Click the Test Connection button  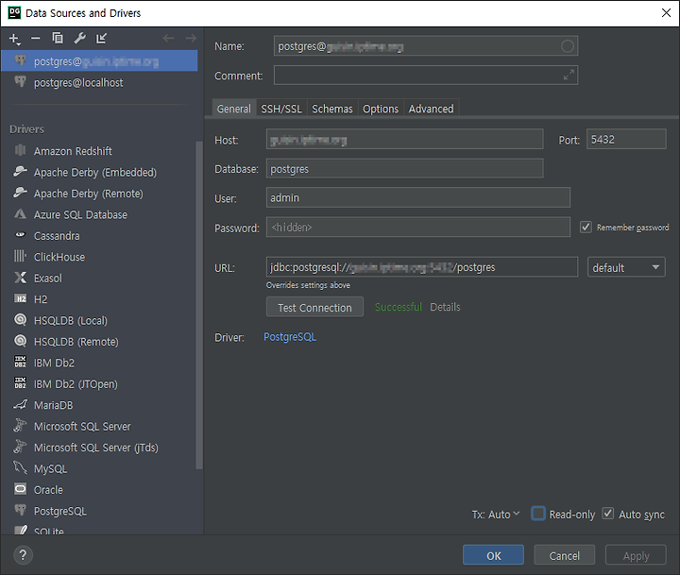314,307
